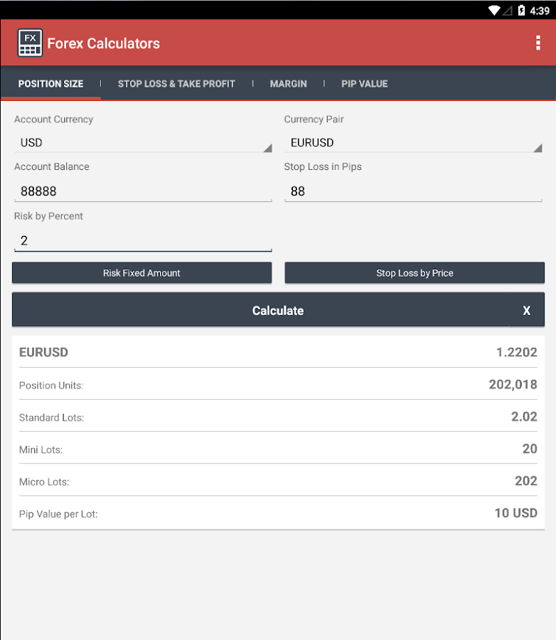Screen dimensions: 556x640
Task: Focus the Account Balance input field
Action: (142, 191)
